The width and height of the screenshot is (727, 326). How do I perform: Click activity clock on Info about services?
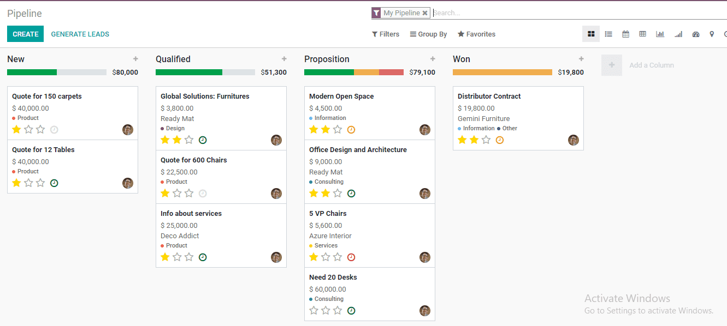203,257
